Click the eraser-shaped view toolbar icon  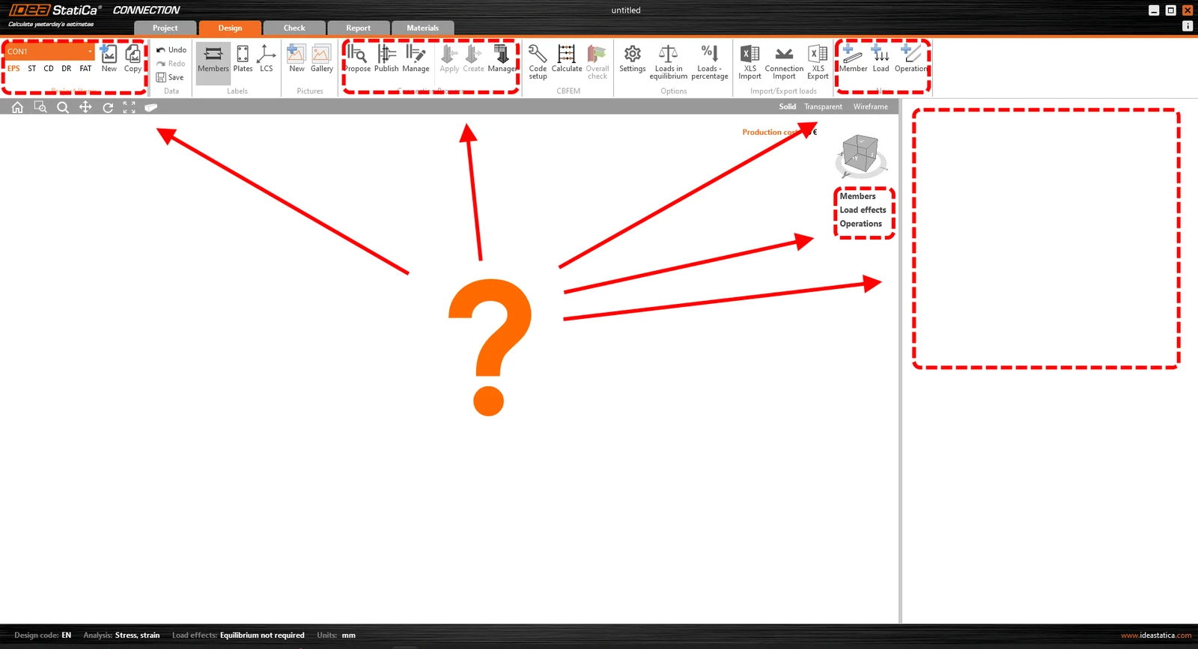pos(151,107)
